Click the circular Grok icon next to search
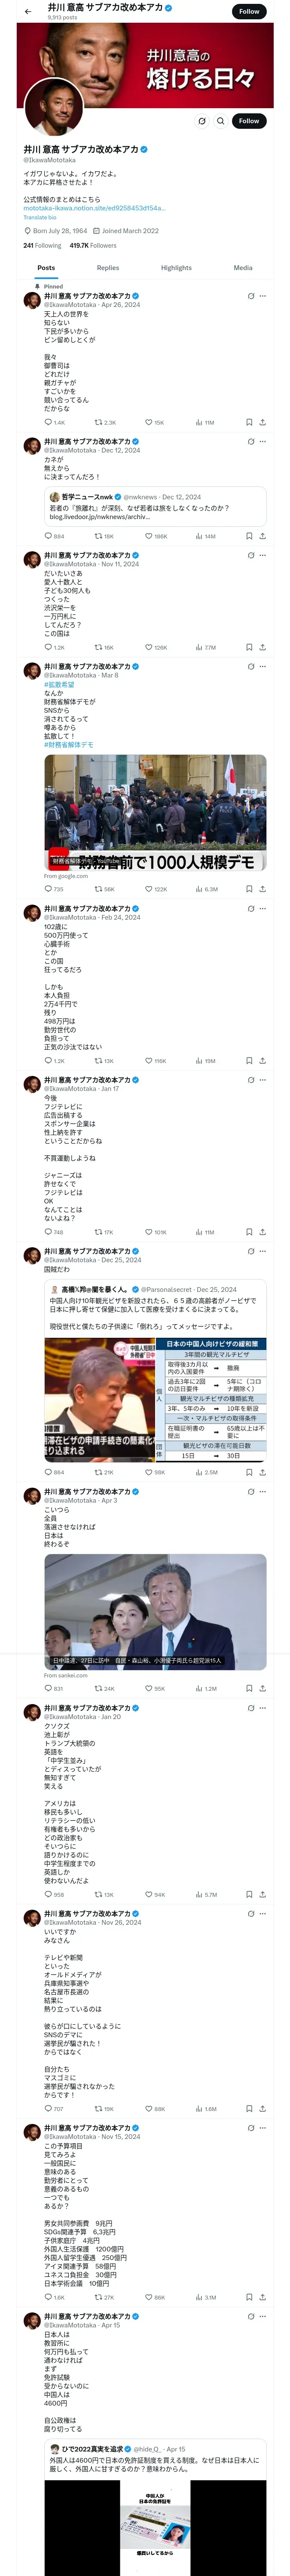 (202, 121)
